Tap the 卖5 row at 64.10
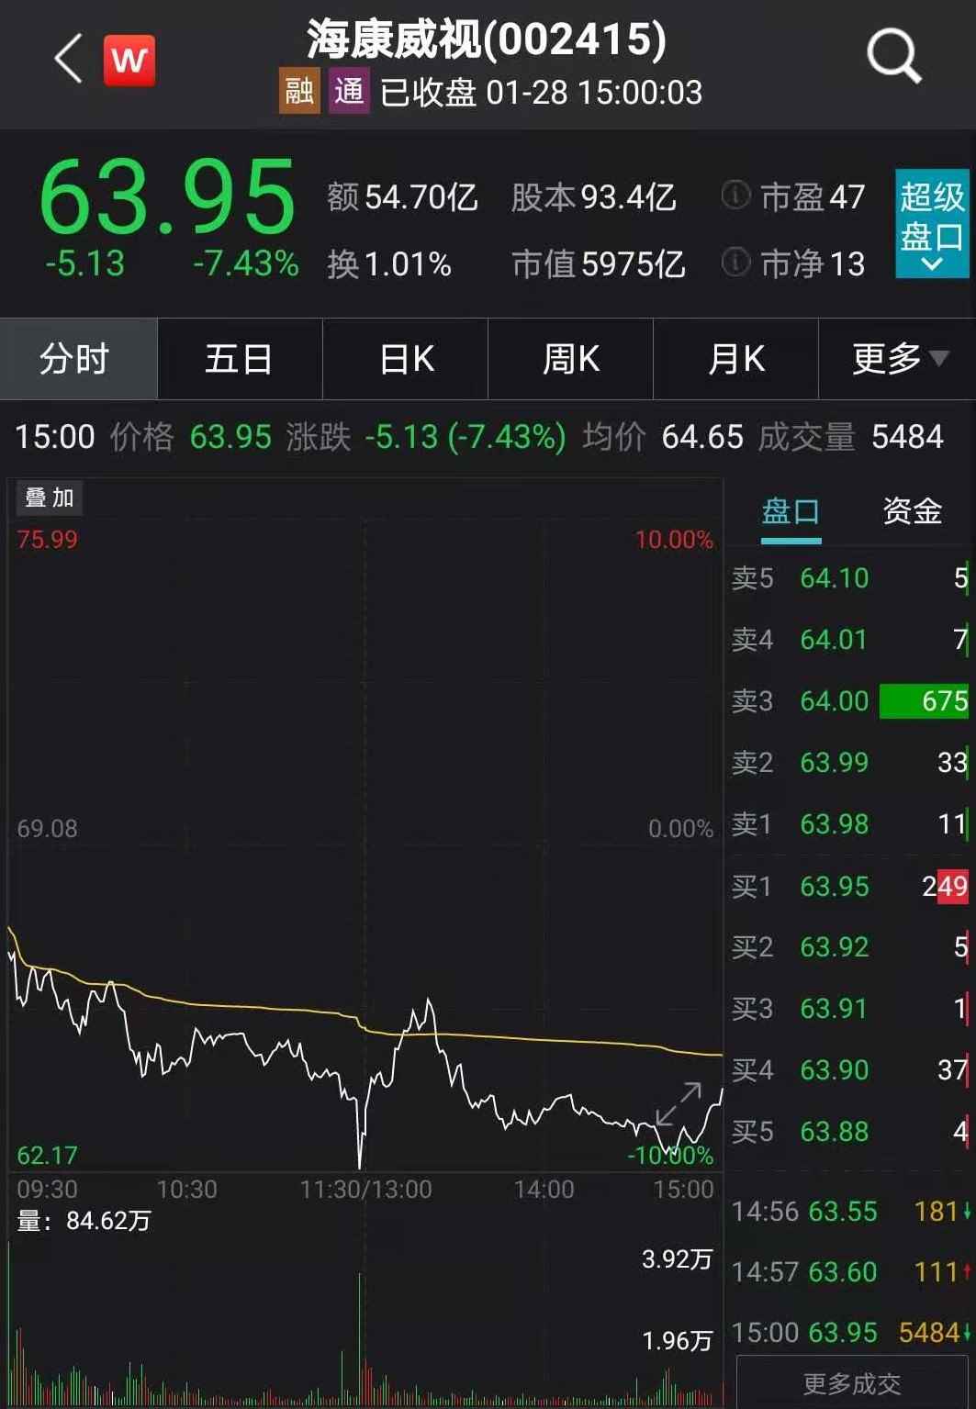The height and width of the screenshot is (1409, 976). coord(849,578)
